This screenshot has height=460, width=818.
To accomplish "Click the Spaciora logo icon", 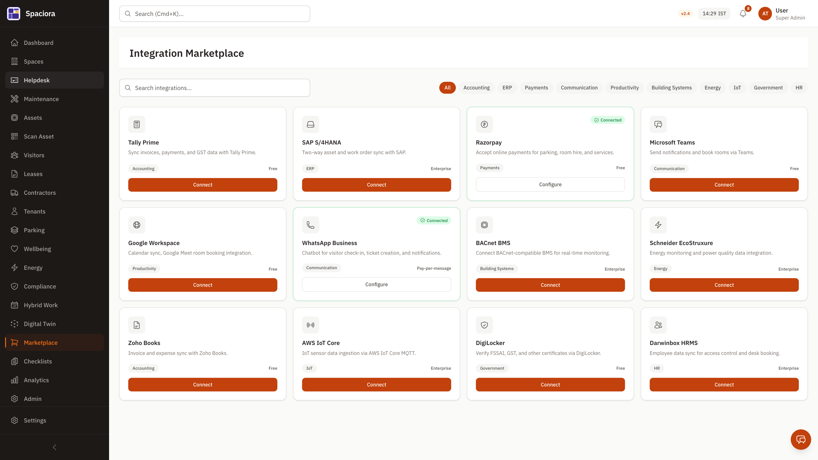I will click(14, 14).
